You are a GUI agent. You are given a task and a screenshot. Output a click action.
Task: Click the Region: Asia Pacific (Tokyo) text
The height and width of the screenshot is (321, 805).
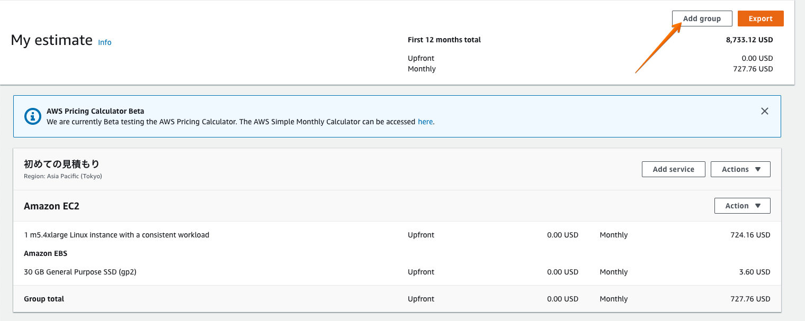point(63,176)
